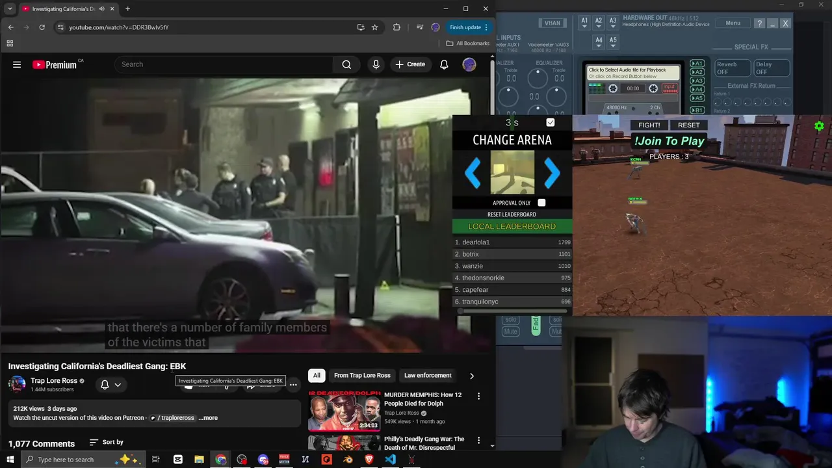Image resolution: width=832 pixels, height=468 pixels.
Task: Open options for MURDER MEMPHIS video
Action: click(x=478, y=396)
